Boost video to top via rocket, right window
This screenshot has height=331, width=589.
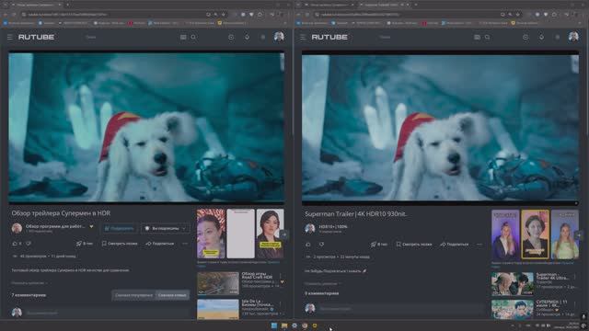[379, 245]
